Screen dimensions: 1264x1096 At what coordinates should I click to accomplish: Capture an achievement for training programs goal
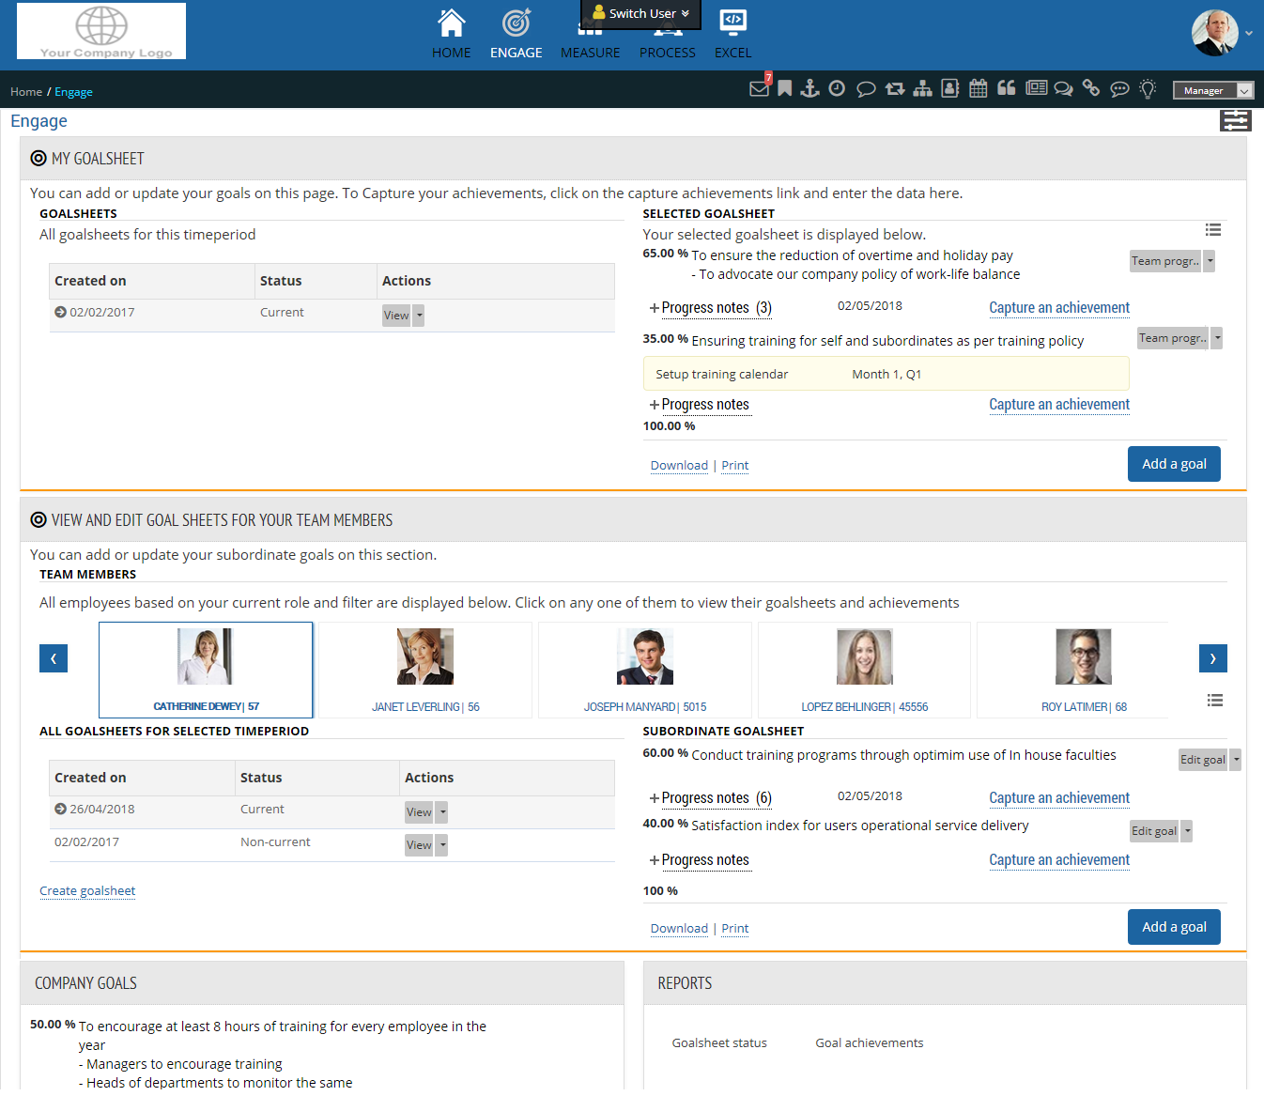[x=1059, y=798]
